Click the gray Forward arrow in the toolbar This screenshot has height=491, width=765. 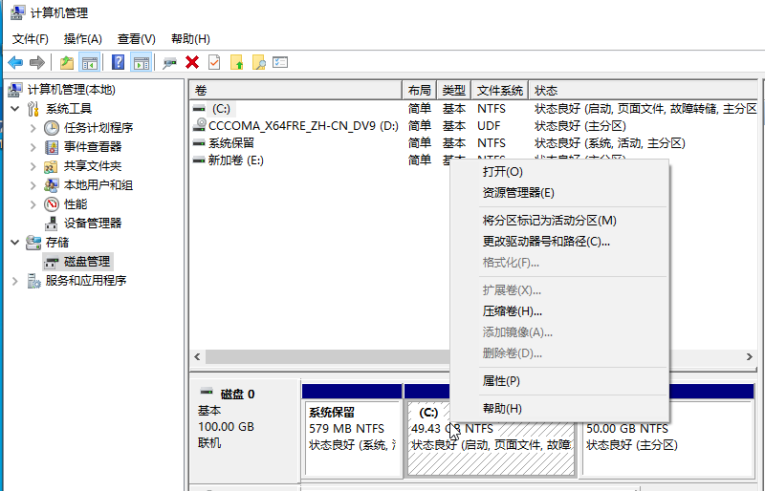point(37,62)
